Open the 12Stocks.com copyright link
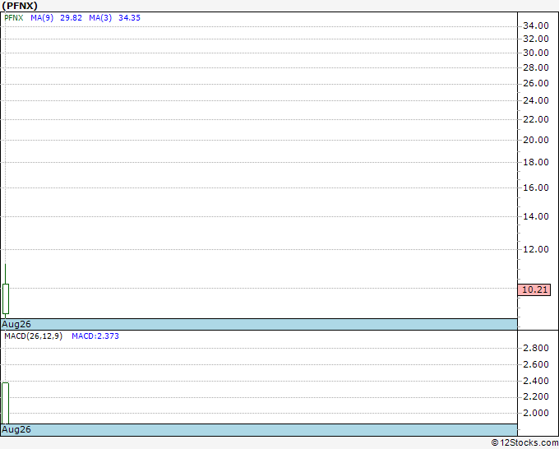Viewport: 559px width, 449px height. 524,442
